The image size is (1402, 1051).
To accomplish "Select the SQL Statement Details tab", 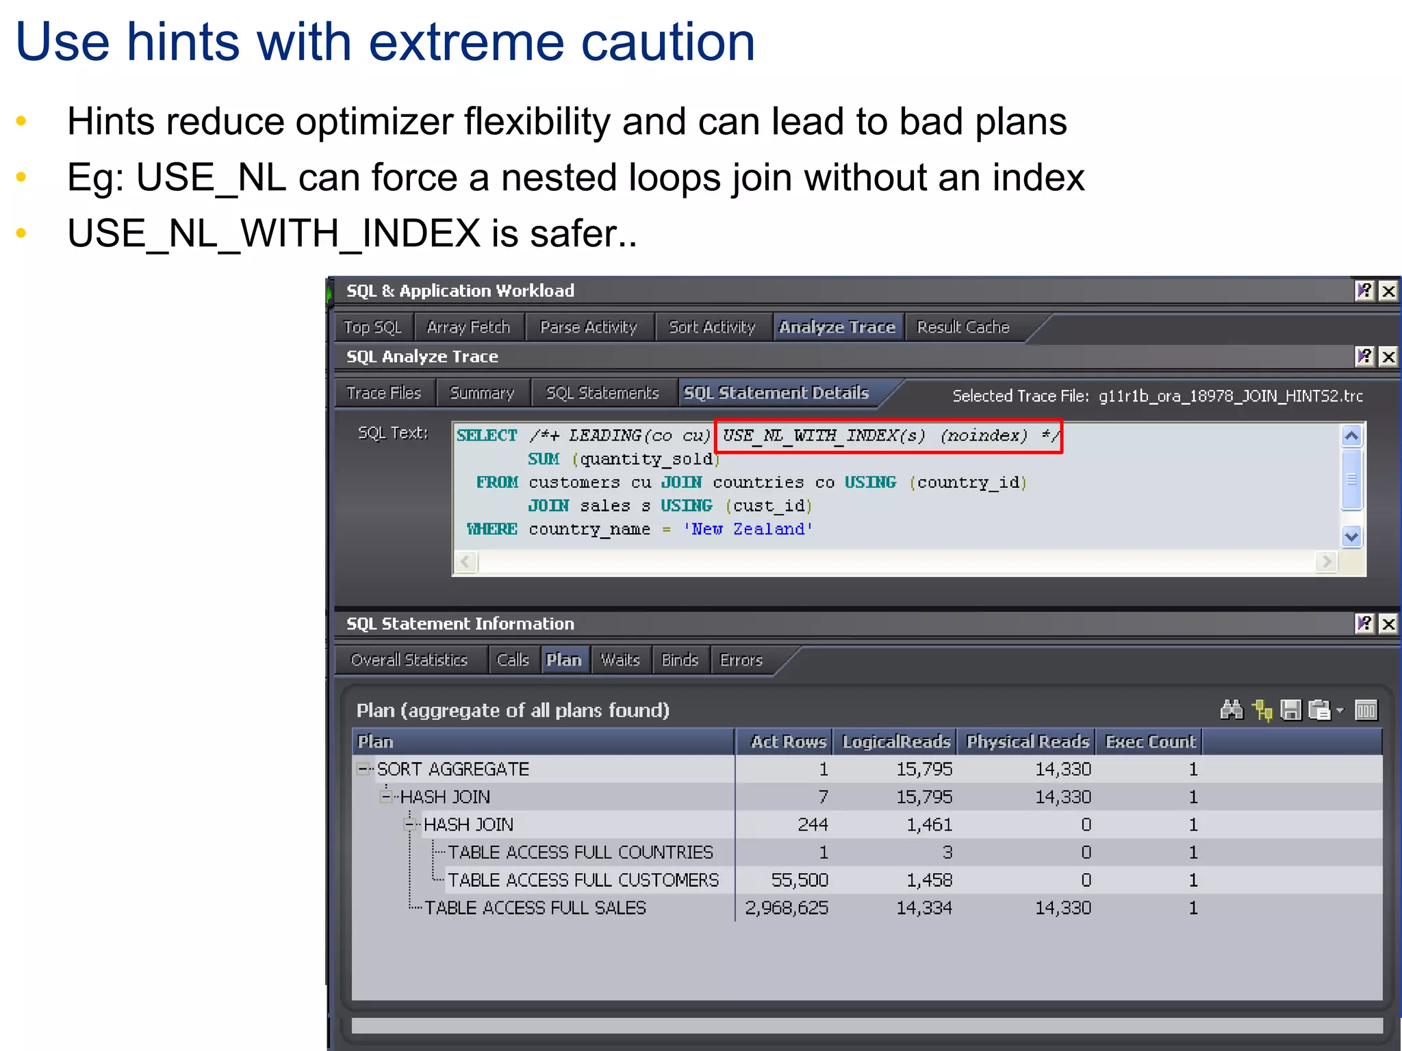I will pyautogui.click(x=777, y=393).
